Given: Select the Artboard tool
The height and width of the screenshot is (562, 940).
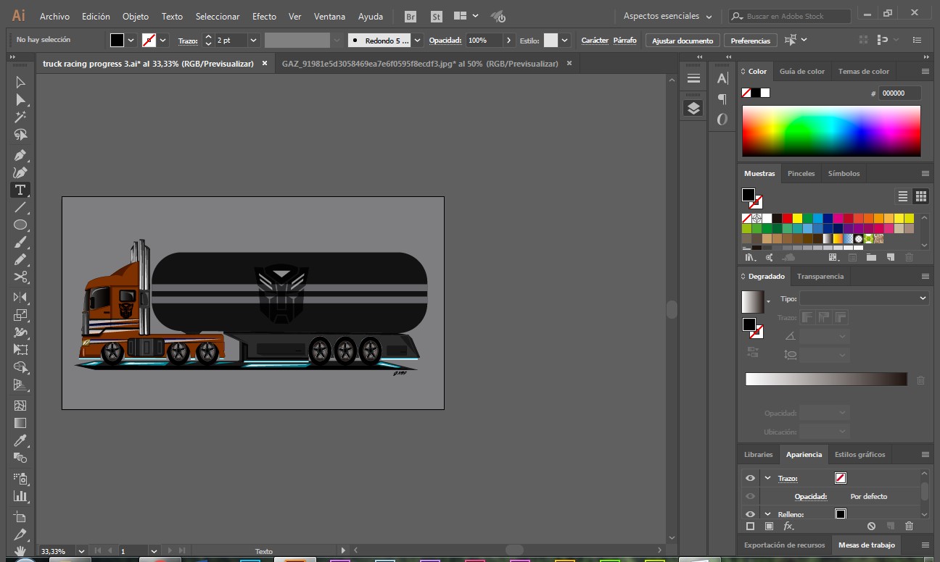Looking at the screenshot, I should (x=20, y=517).
